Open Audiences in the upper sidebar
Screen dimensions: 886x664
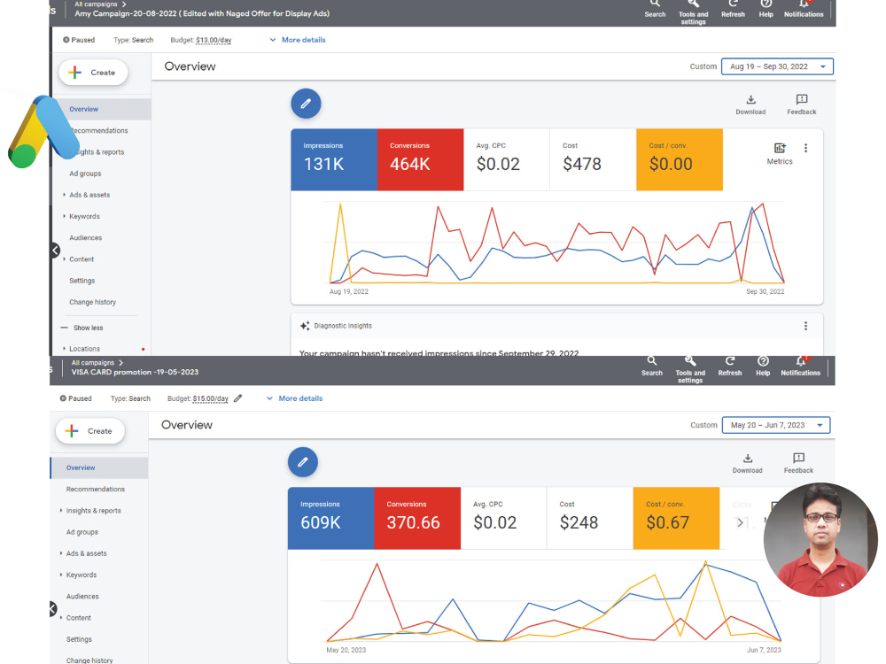click(x=85, y=237)
